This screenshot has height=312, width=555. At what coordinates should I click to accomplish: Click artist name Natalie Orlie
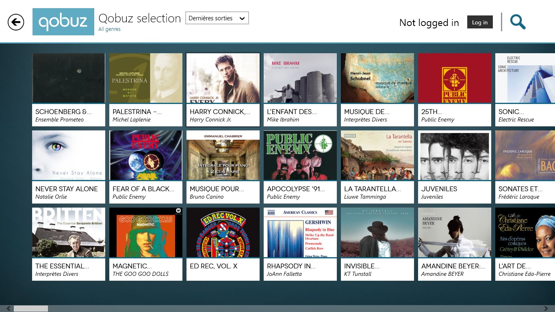[x=51, y=197]
